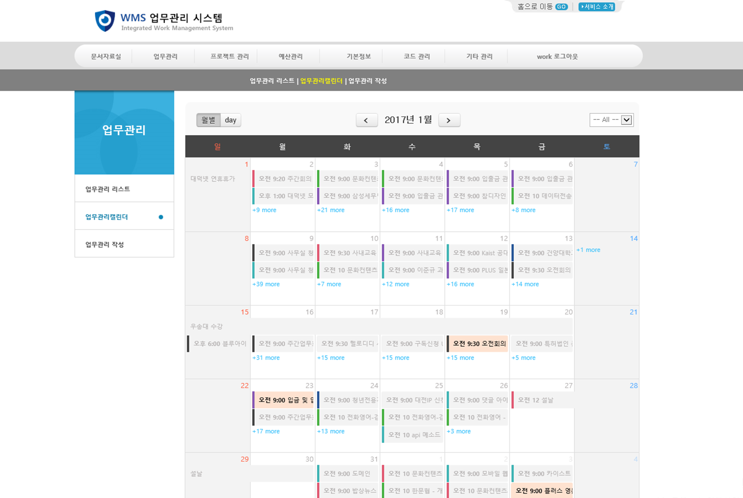Open the 문서자료실 menu

pyautogui.click(x=106, y=57)
